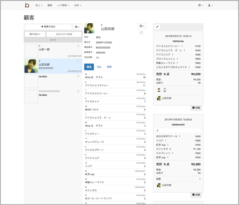Open 詳細 for the 2016年3月31日 receipt
Image resolution: width=239 pixels, height=205 pixels.
point(196,108)
